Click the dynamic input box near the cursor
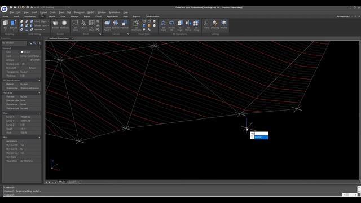The width and height of the screenshot is (361, 203). 259,133
